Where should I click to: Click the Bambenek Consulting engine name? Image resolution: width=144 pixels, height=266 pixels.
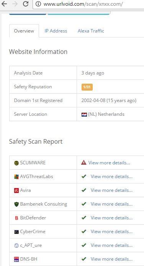pos(44,204)
